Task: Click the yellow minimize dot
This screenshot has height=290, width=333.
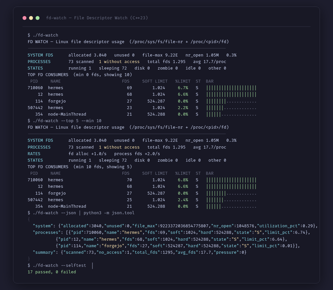Action: pos(31,18)
